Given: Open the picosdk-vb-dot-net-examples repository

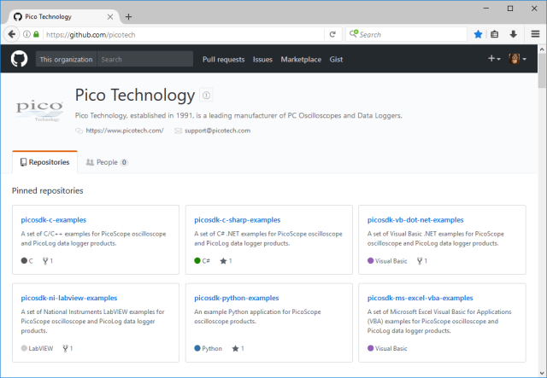Looking at the screenshot, I should tap(415, 220).
